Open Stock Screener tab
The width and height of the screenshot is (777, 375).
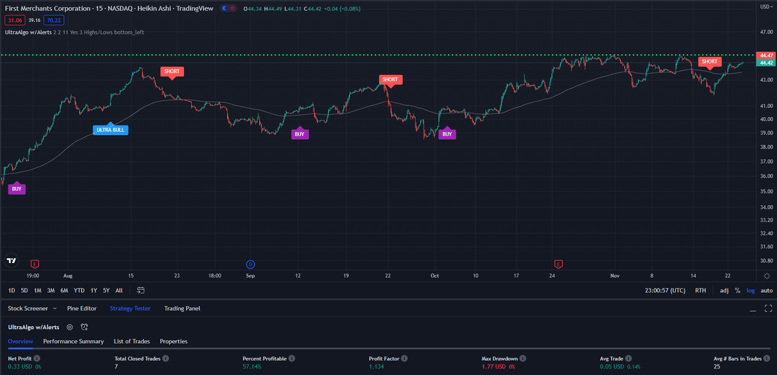pyautogui.click(x=28, y=308)
